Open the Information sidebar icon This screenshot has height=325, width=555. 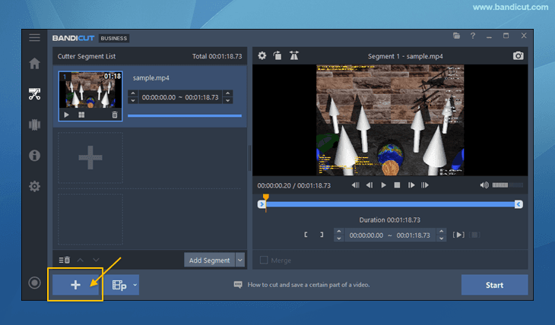pos(34,155)
